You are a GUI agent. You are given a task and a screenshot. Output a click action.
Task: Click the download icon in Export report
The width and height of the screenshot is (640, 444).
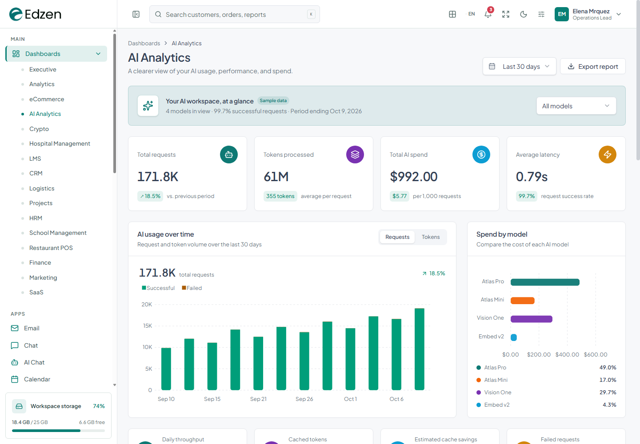(571, 66)
